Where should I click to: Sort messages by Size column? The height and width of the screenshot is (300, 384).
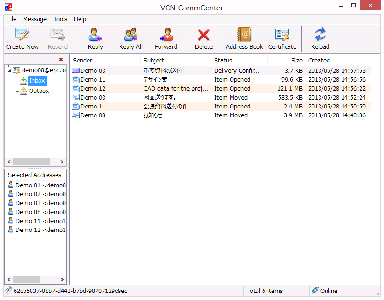click(286, 61)
